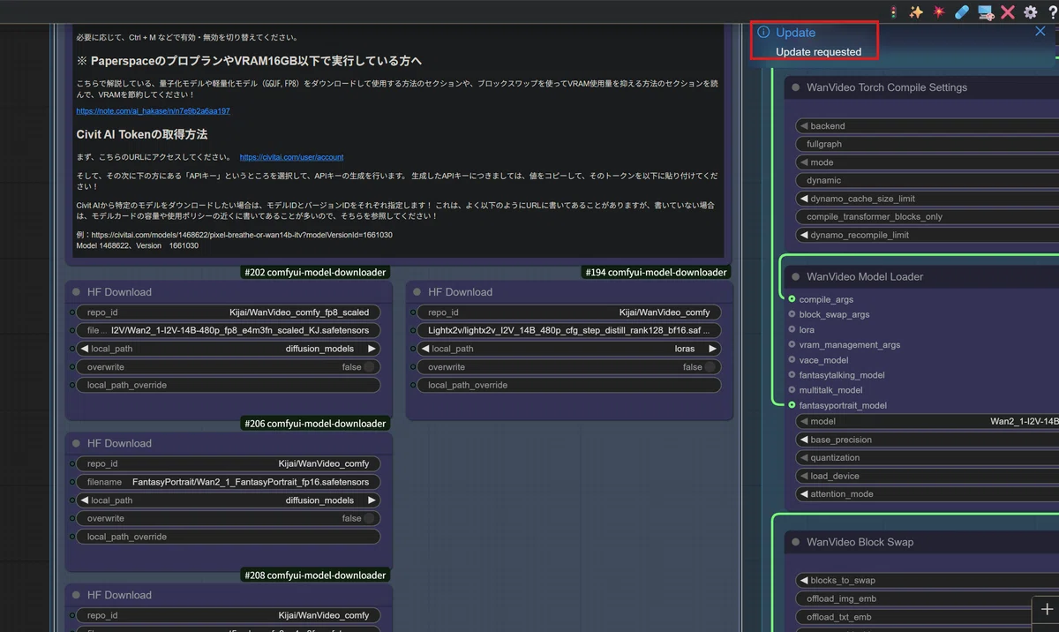Collapse the WanVideo Block Swap node
This screenshot has width=1059, height=632.
[x=795, y=542]
